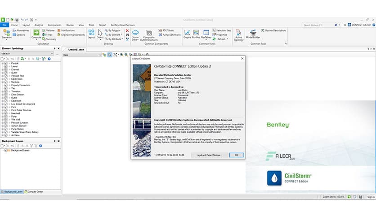The width and height of the screenshot is (376, 217).
Task: Toggle the Air Valve checkbox
Action: (6, 135)
